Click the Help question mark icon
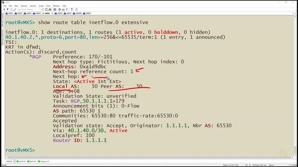The image size is (298, 167). coord(71,9)
